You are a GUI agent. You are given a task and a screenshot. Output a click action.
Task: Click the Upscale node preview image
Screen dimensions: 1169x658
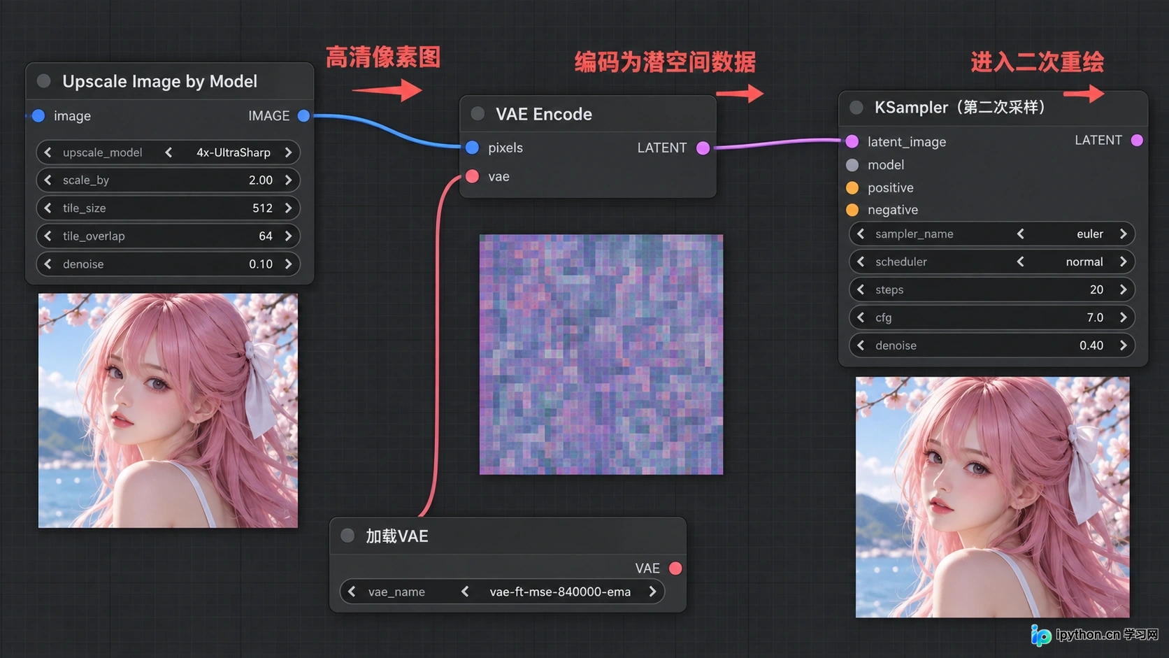click(168, 410)
